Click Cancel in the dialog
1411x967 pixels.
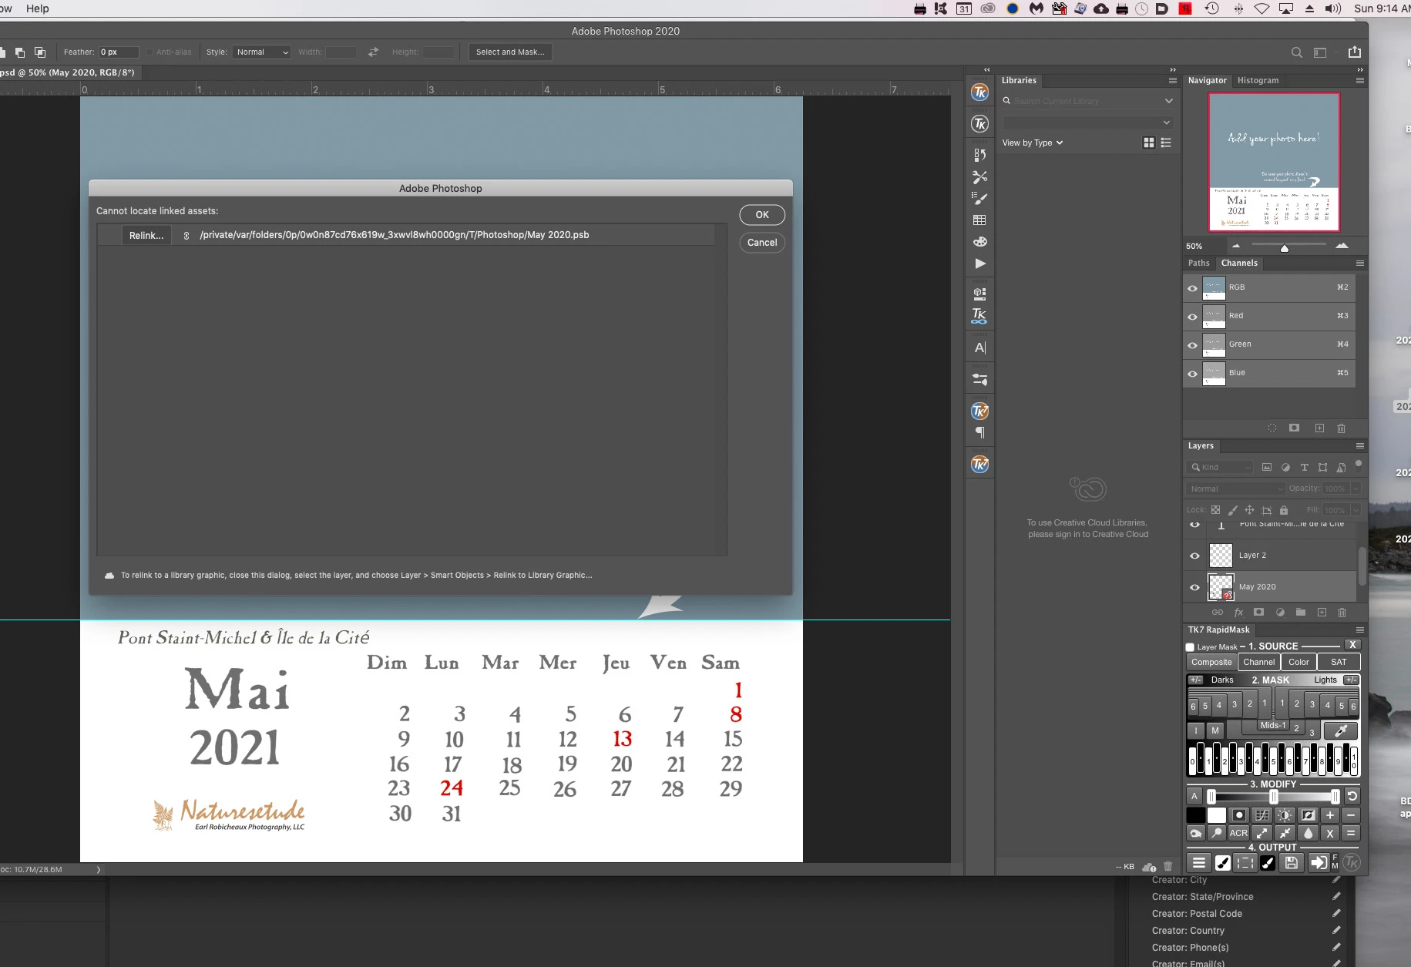point(762,242)
